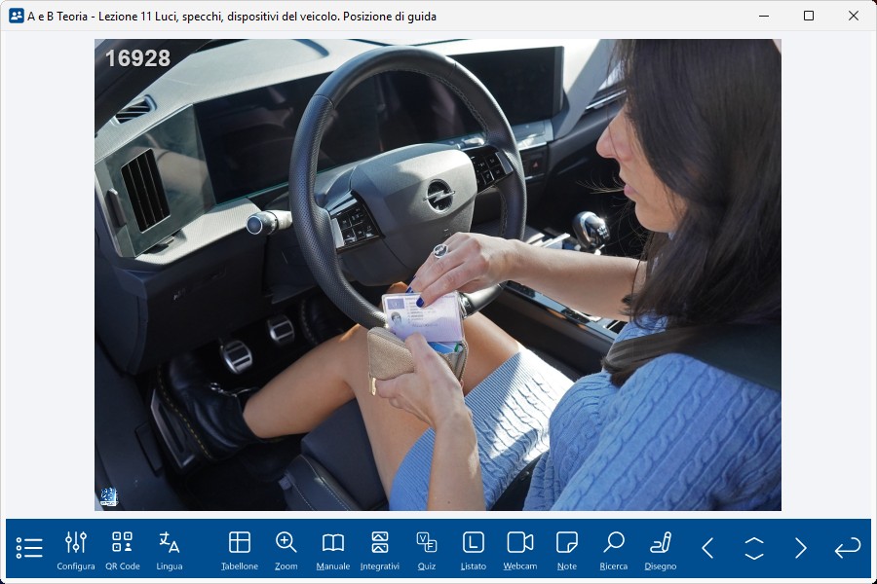Open the Ricerca search tool
Image resolution: width=877 pixels, height=584 pixels.
click(x=614, y=550)
